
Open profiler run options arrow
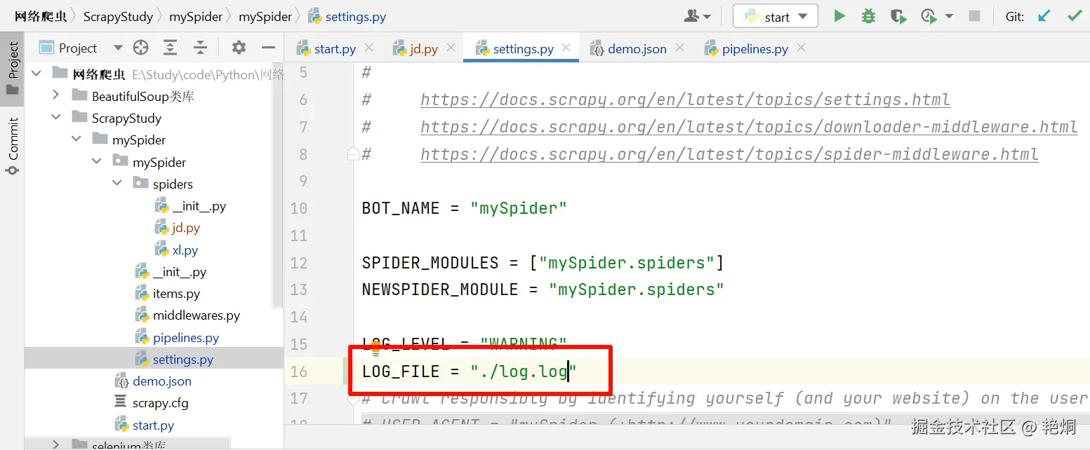click(x=949, y=16)
